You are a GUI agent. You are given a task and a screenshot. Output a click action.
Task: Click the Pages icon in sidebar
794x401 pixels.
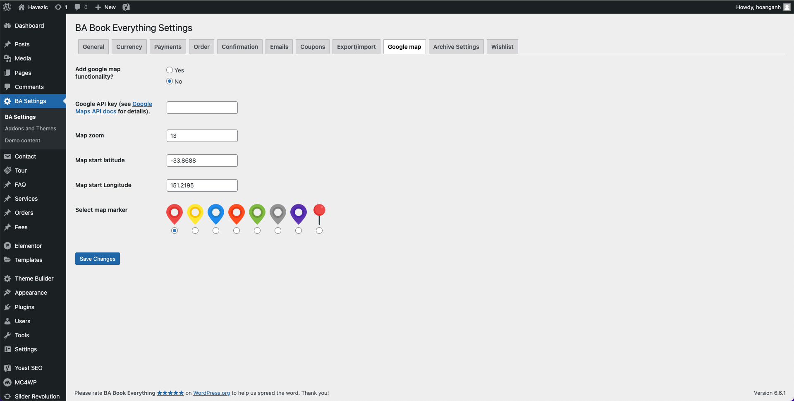(x=7, y=73)
